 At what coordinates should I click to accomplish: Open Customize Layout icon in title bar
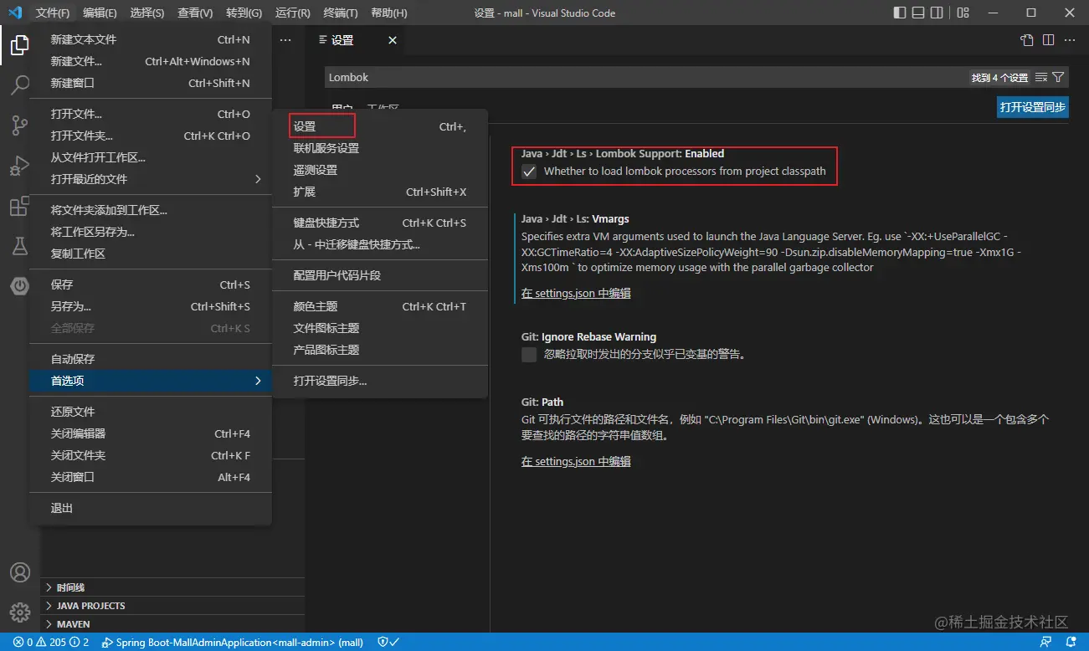pyautogui.click(x=963, y=13)
